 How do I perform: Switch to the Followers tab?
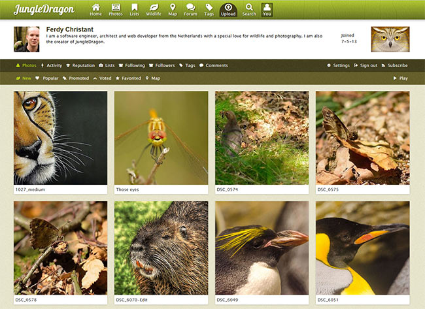coord(161,65)
